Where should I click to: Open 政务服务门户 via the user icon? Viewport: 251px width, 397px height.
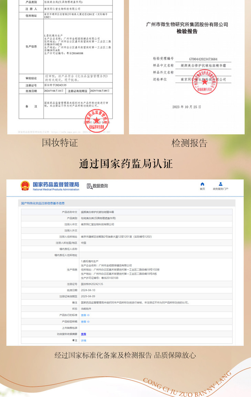pyautogui.click(x=220, y=184)
